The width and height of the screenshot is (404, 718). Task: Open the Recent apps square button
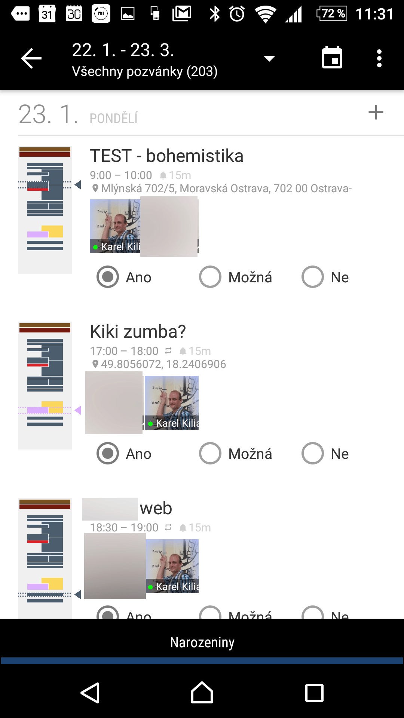click(314, 693)
